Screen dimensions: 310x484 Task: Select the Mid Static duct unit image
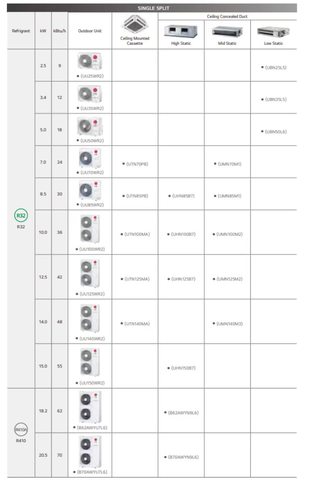[227, 31]
